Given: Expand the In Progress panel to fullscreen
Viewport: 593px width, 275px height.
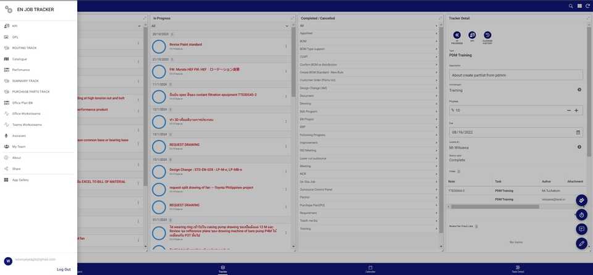Looking at the screenshot, I should coord(292,18).
